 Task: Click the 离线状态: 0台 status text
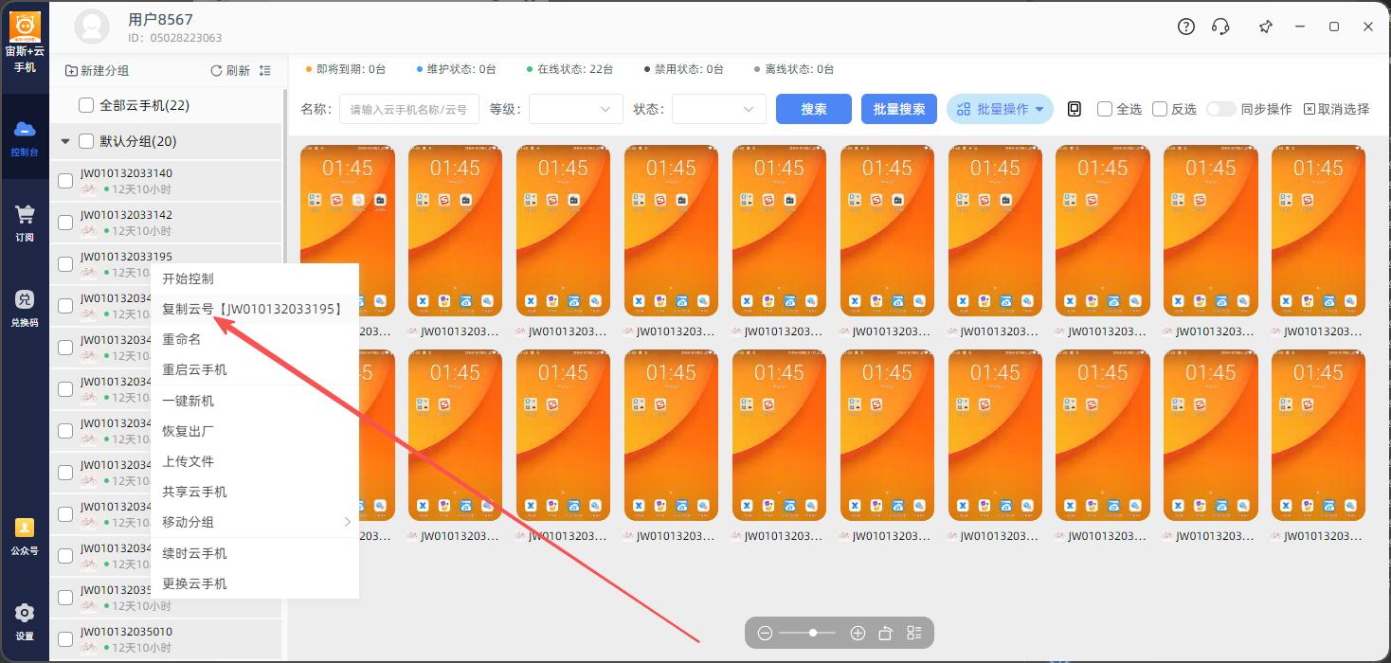click(799, 69)
